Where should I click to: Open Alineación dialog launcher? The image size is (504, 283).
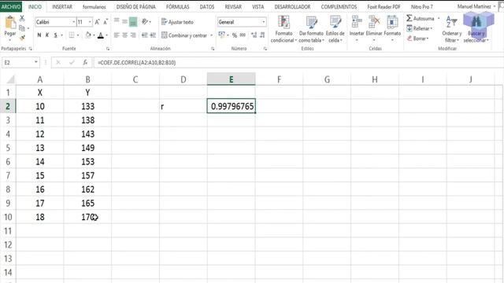click(x=213, y=49)
